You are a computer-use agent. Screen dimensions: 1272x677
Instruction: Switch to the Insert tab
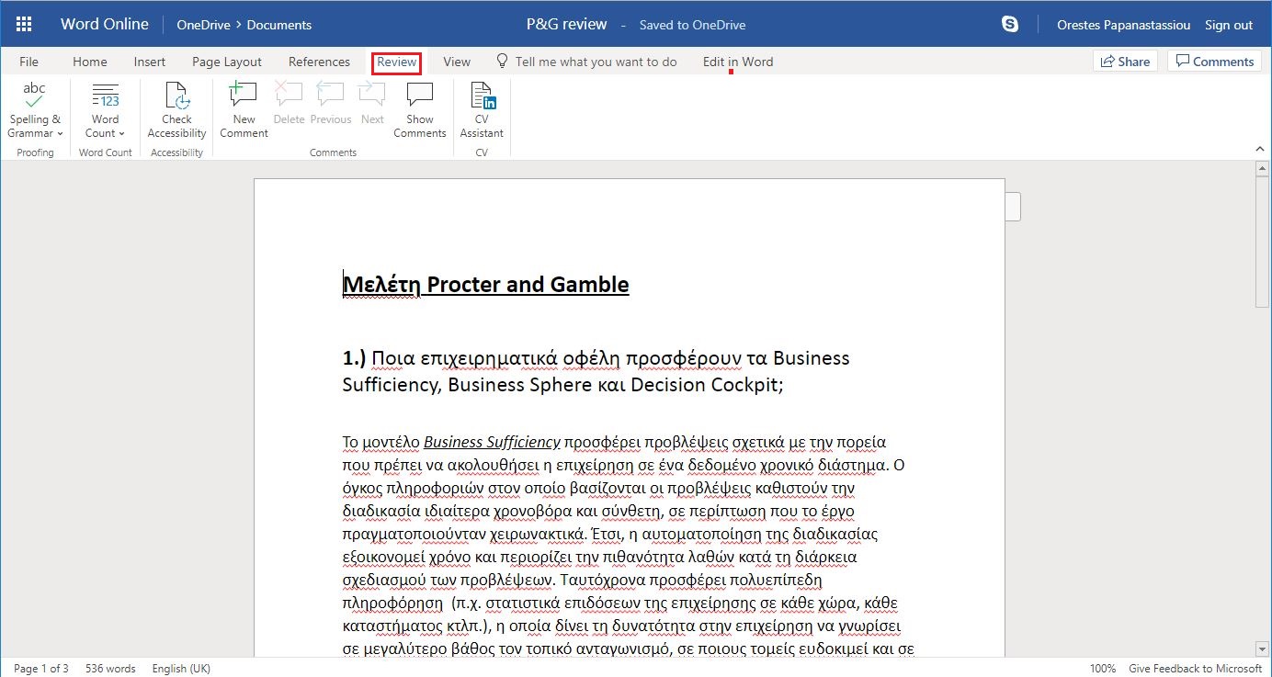tap(150, 62)
